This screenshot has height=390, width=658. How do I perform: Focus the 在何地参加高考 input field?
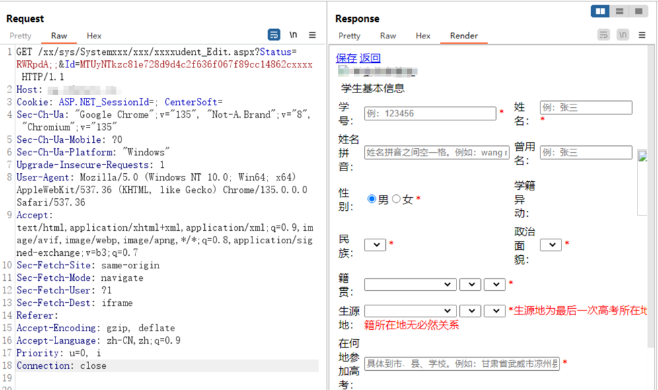[462, 364]
